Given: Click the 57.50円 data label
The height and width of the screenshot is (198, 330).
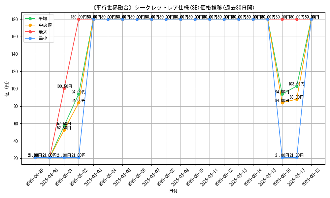Looking at the screenshot, I should click(x=64, y=123).
